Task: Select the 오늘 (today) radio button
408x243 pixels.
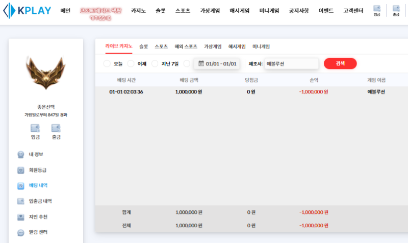Action: tap(107, 64)
